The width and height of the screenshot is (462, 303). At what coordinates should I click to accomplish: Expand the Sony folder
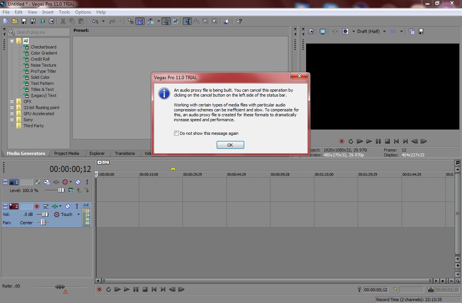click(x=12, y=120)
